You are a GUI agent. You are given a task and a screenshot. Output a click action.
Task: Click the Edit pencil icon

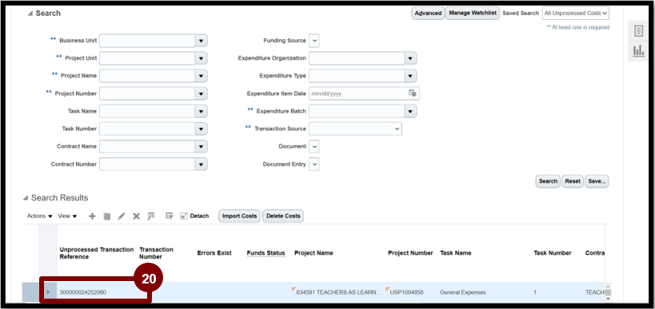(x=122, y=216)
